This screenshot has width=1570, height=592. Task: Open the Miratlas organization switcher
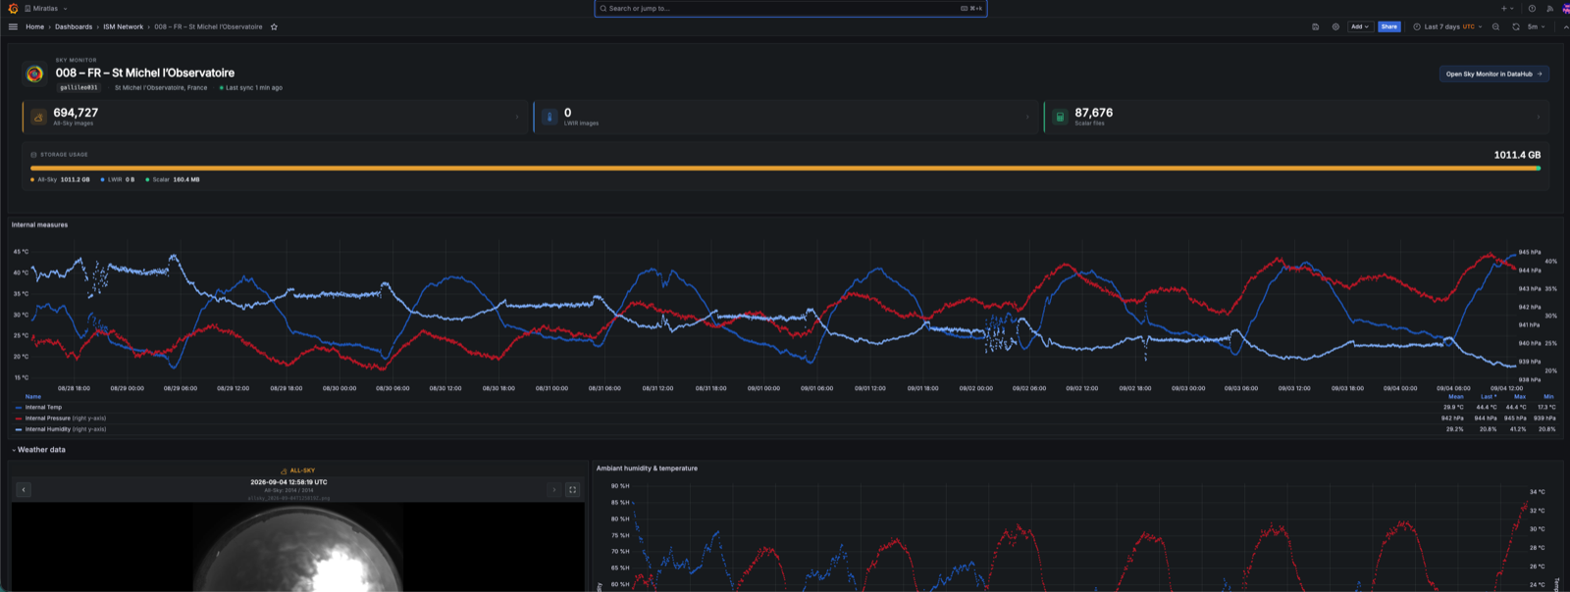[46, 8]
